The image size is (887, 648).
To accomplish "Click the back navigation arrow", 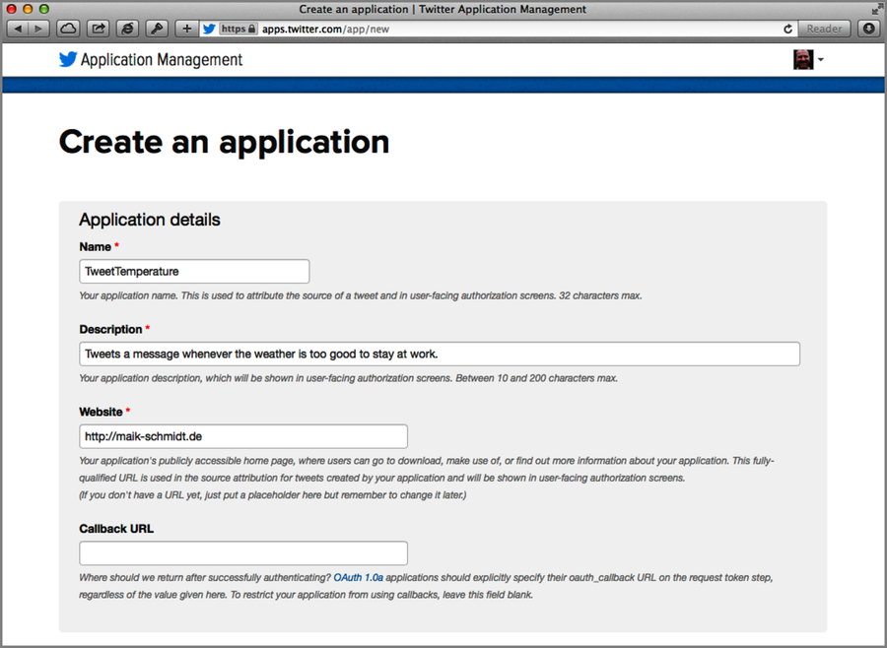I will 16,29.
